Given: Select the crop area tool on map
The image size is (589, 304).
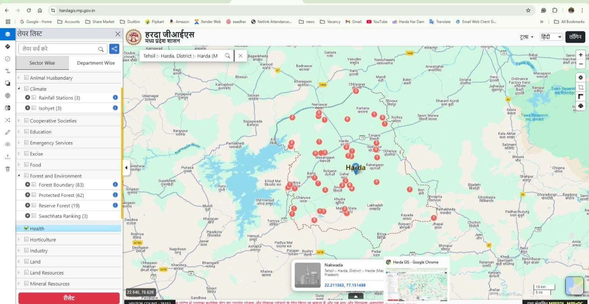Looking at the screenshot, I should [x=581, y=87].
